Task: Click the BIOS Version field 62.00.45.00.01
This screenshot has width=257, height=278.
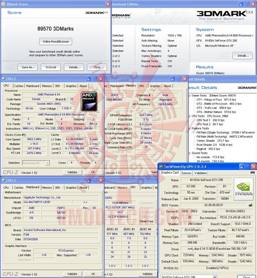Action: coord(214,205)
